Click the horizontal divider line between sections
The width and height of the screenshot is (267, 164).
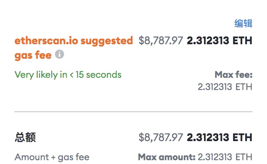click(x=133, y=112)
